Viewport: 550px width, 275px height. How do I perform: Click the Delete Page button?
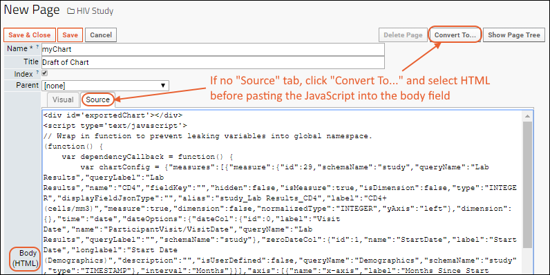coord(403,35)
